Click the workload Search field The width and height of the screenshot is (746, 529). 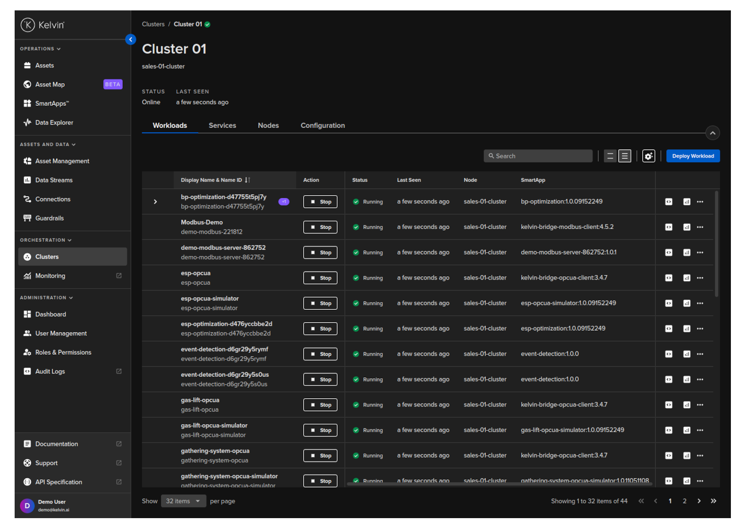538,156
